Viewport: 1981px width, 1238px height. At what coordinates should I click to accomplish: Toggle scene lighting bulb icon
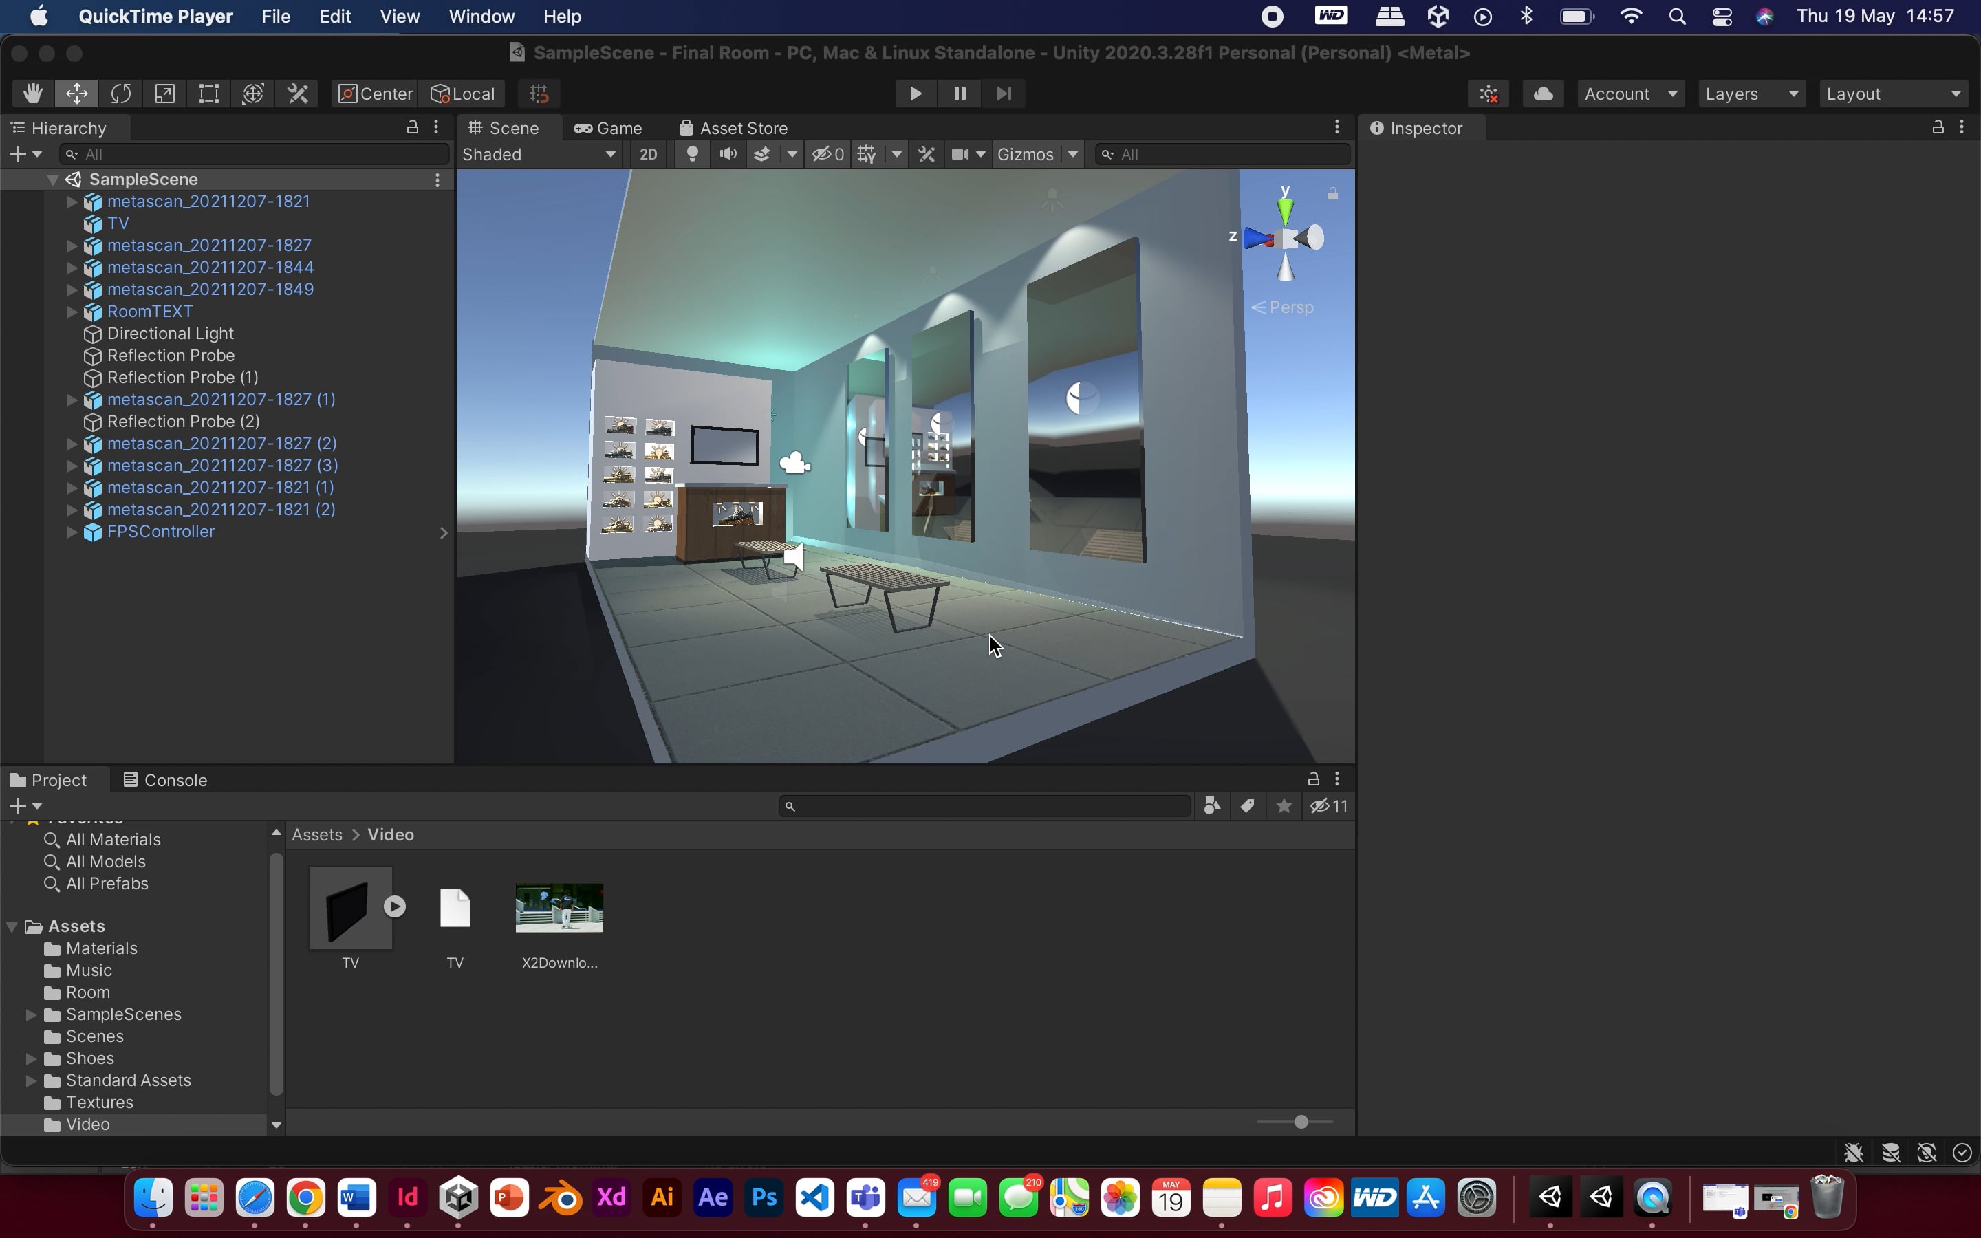(692, 154)
